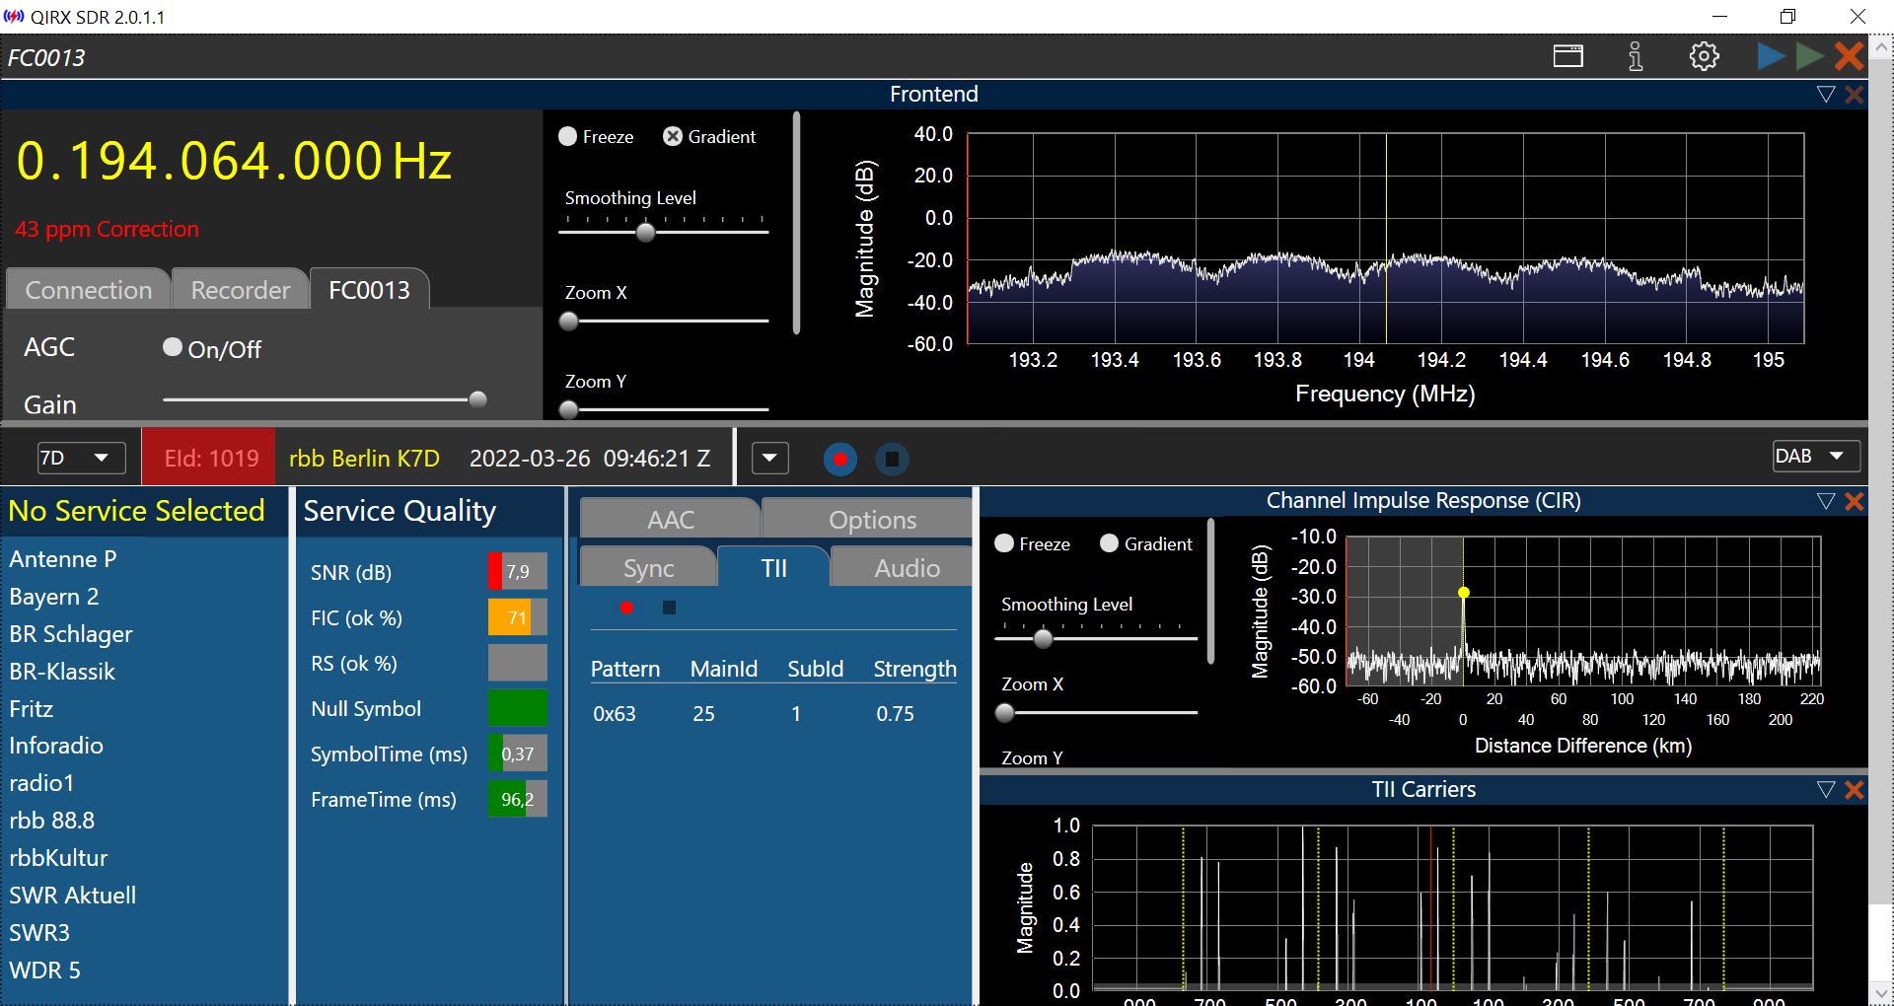
Task: Open the 7D channel dropdown
Action: pos(81,458)
